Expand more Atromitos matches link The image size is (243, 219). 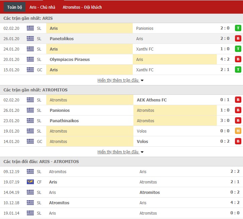click(120, 152)
